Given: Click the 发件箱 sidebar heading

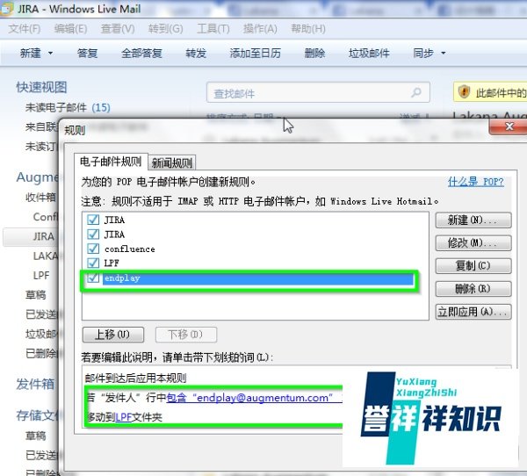Looking at the screenshot, I should (x=35, y=384).
